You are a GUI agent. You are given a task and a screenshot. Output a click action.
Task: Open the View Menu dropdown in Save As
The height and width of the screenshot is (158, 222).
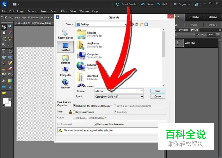click(147, 24)
